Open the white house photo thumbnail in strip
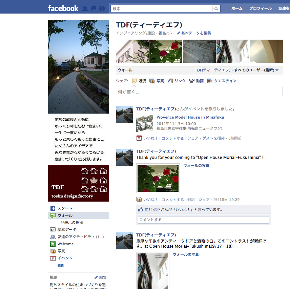The height and width of the screenshot is (289, 290). 132,51
